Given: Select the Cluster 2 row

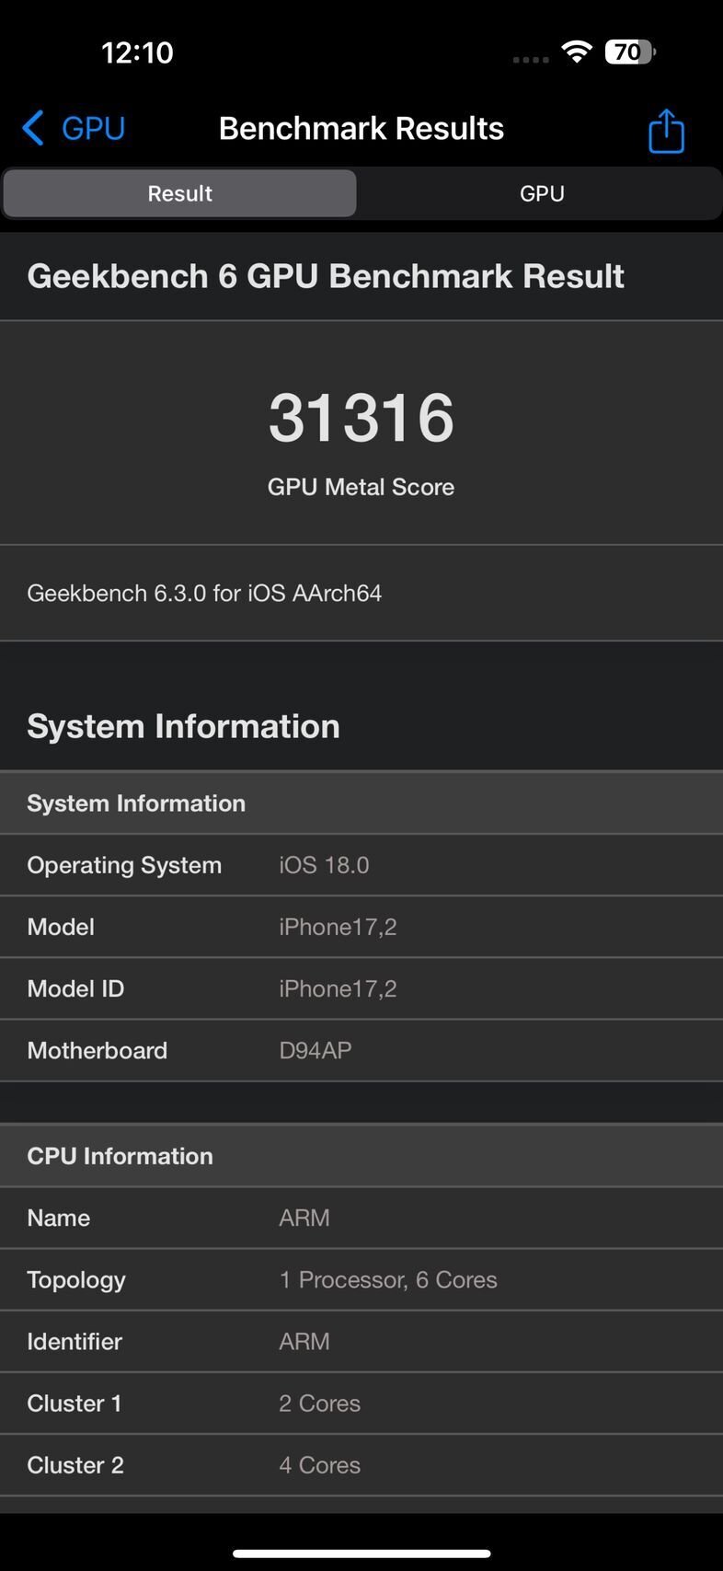Looking at the screenshot, I should [361, 1464].
